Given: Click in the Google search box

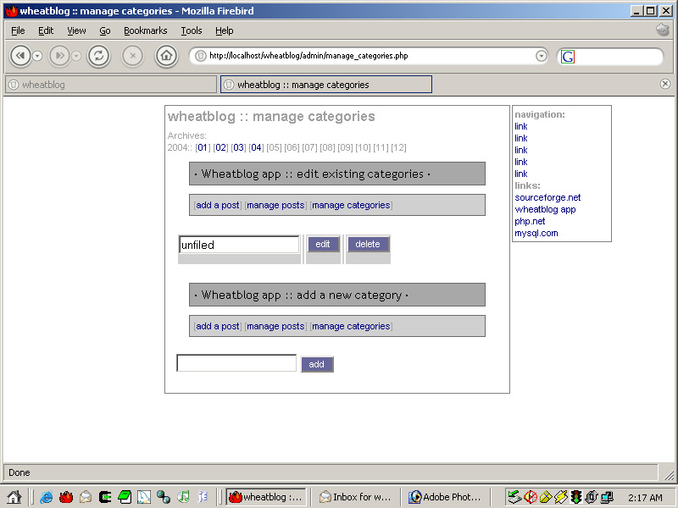Looking at the screenshot, I should coord(619,56).
